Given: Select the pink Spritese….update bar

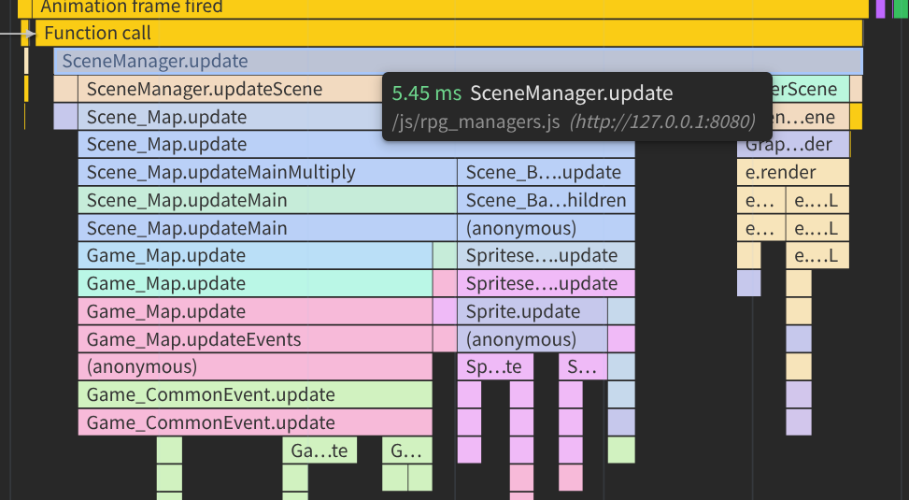Looking at the screenshot, I should [547, 283].
